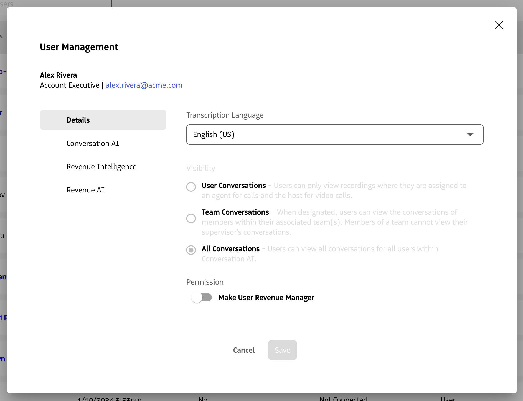Select the Details section
Image resolution: width=523 pixels, height=401 pixels.
tap(78, 120)
